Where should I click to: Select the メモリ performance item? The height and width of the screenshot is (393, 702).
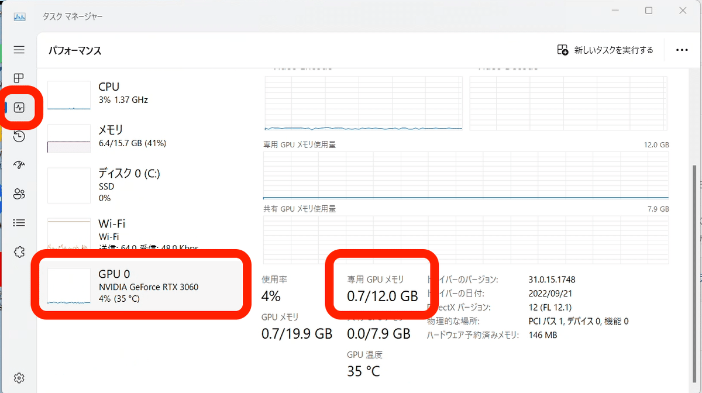coord(140,136)
